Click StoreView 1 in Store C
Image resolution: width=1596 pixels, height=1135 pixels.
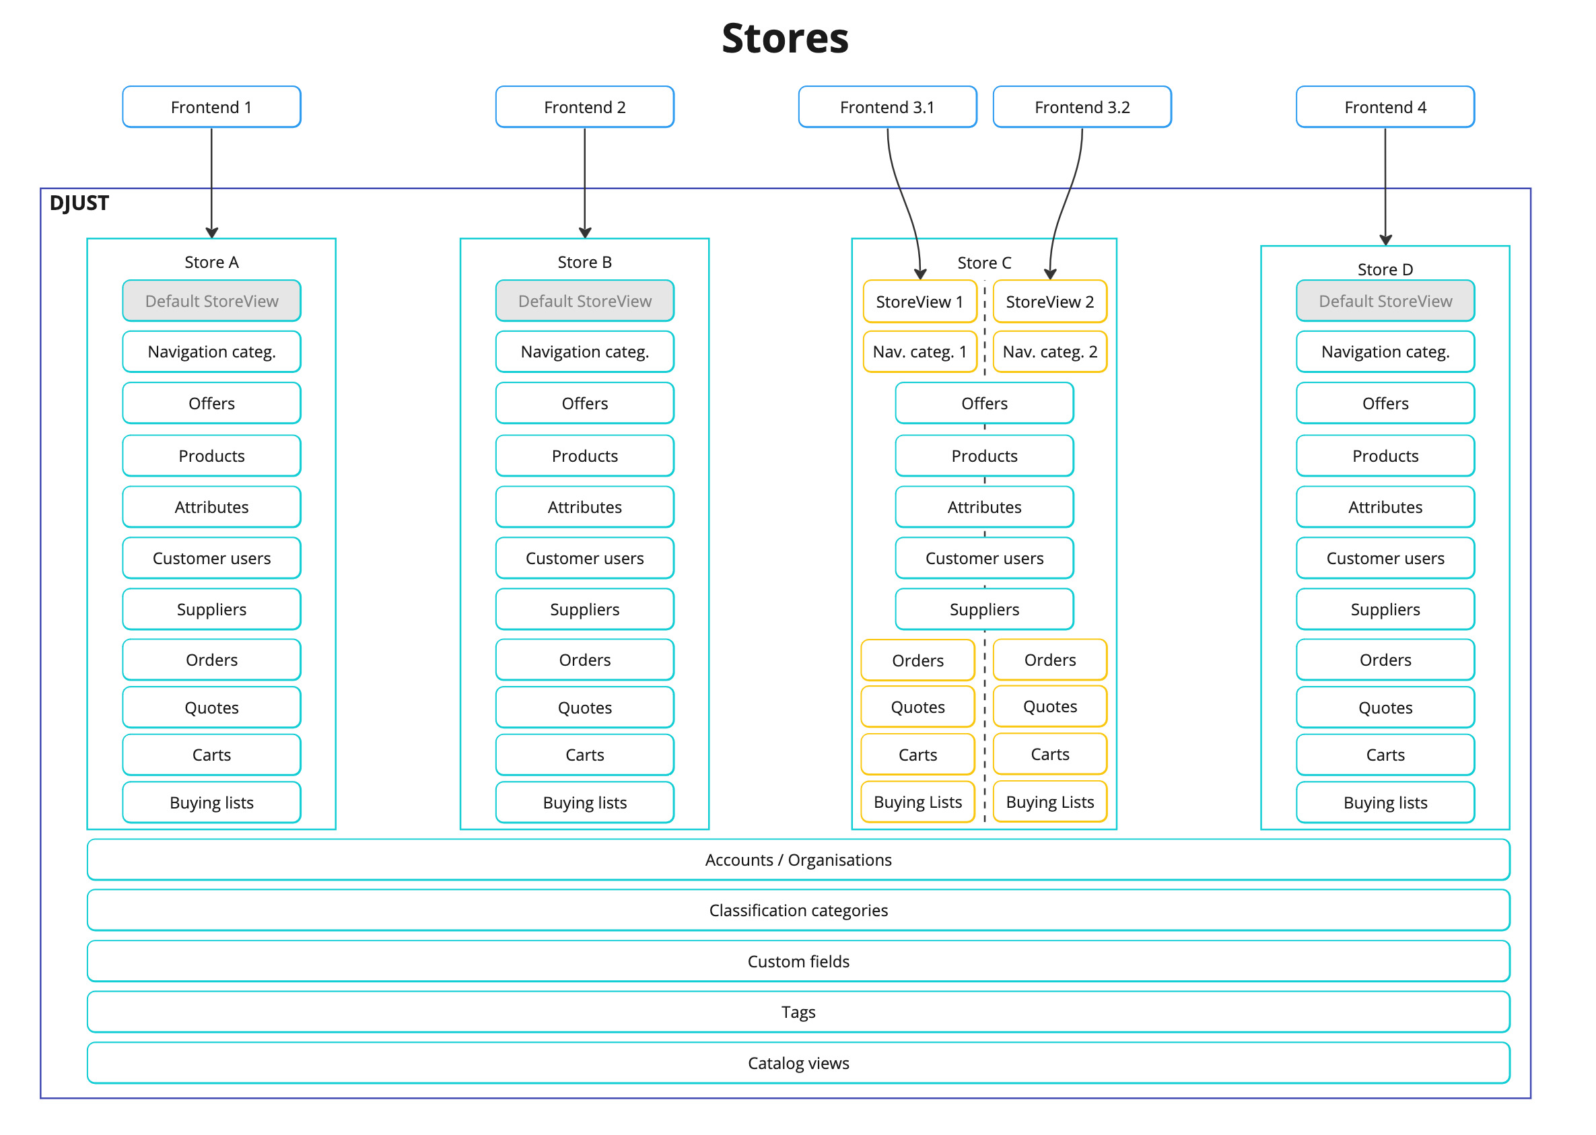[920, 301]
